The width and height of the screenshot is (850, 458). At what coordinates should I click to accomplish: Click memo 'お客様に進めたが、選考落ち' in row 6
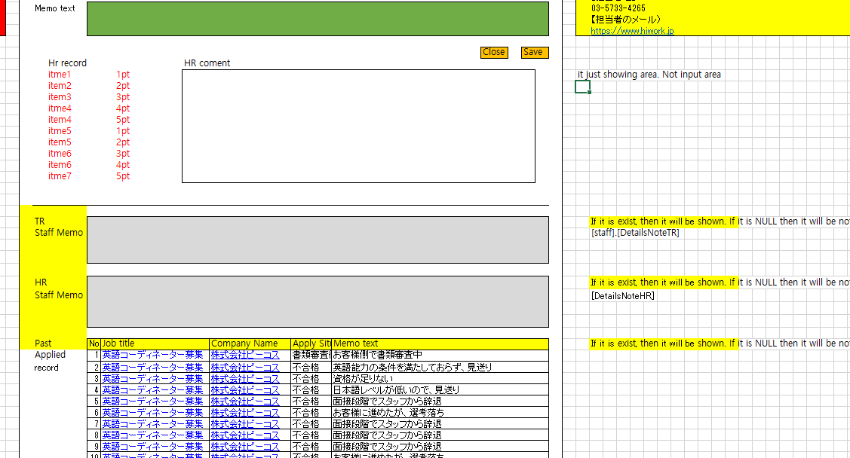tap(388, 413)
